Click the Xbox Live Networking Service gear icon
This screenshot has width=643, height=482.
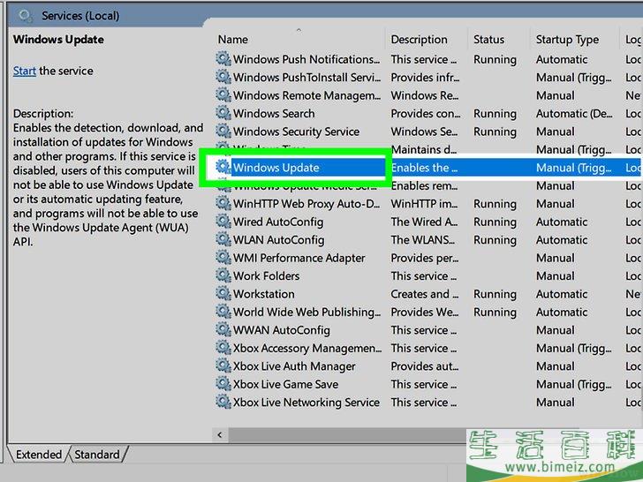(223, 402)
